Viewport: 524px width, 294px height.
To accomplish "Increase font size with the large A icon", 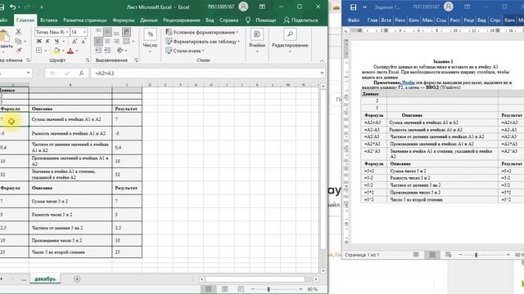I will pyautogui.click(x=75, y=42).
